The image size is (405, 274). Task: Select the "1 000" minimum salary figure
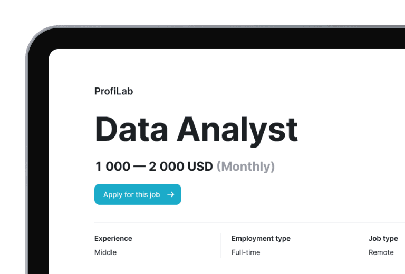(112, 167)
